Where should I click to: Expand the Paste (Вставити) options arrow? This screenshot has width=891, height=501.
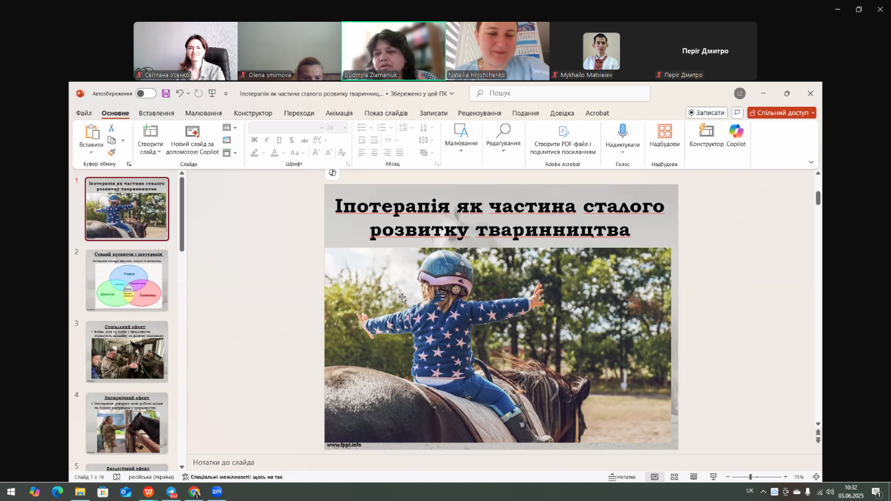91,152
